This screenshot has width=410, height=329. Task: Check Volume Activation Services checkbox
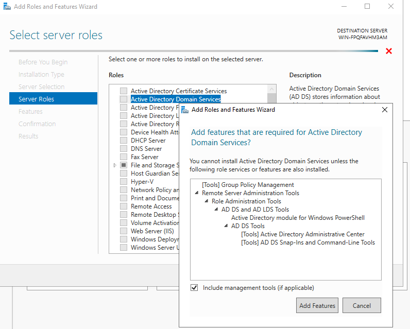tap(124, 222)
